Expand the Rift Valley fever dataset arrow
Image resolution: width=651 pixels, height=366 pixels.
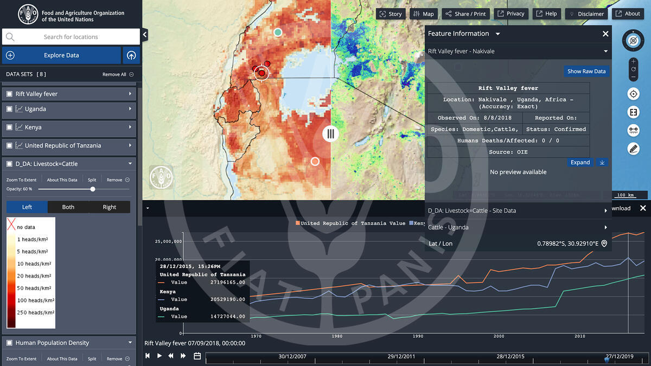click(x=130, y=94)
